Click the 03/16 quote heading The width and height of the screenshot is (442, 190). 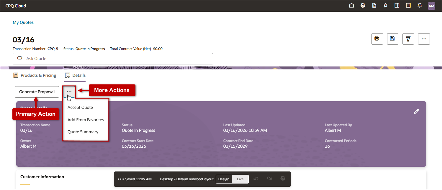24,40
